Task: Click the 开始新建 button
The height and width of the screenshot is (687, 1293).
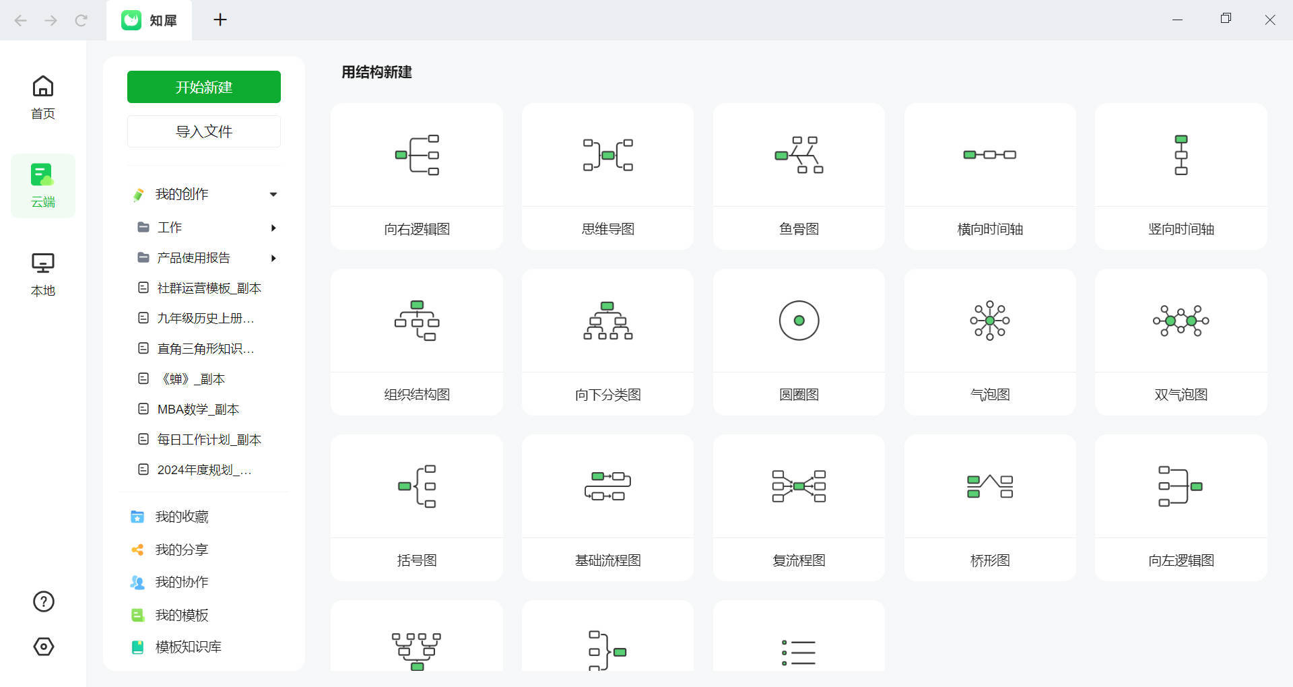Action: tap(203, 86)
